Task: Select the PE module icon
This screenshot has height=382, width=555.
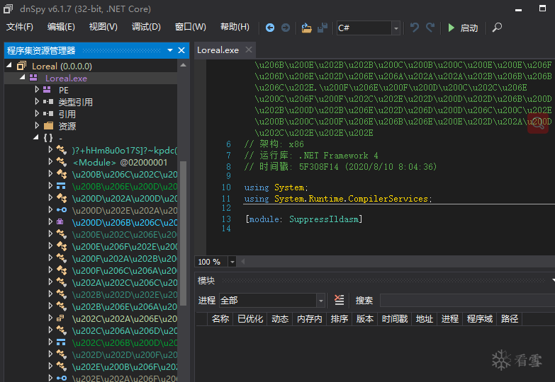Action: [47, 90]
